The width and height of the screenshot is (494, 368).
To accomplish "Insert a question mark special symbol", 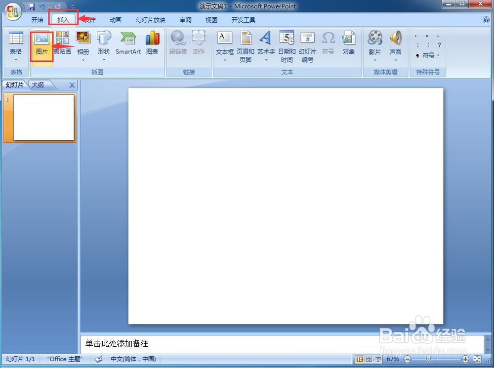I will coord(440,45).
